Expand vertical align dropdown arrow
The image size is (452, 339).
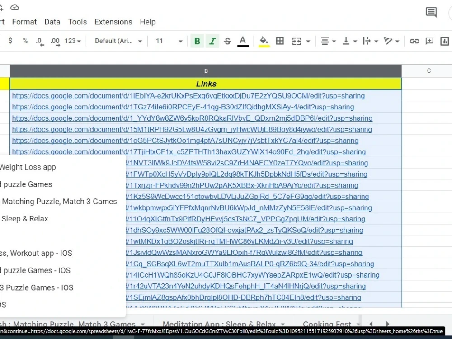point(355,41)
